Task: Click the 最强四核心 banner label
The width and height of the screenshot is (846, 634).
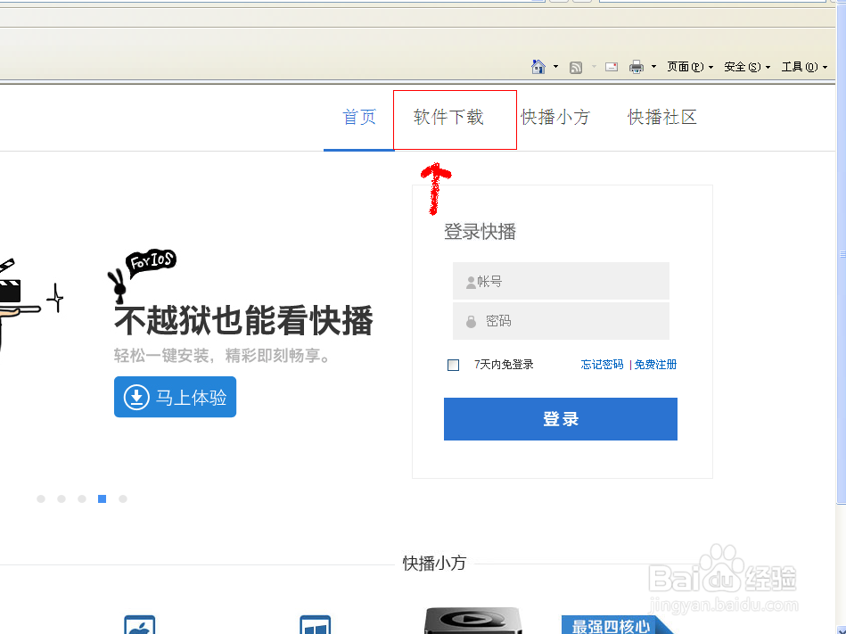Action: coord(612,626)
